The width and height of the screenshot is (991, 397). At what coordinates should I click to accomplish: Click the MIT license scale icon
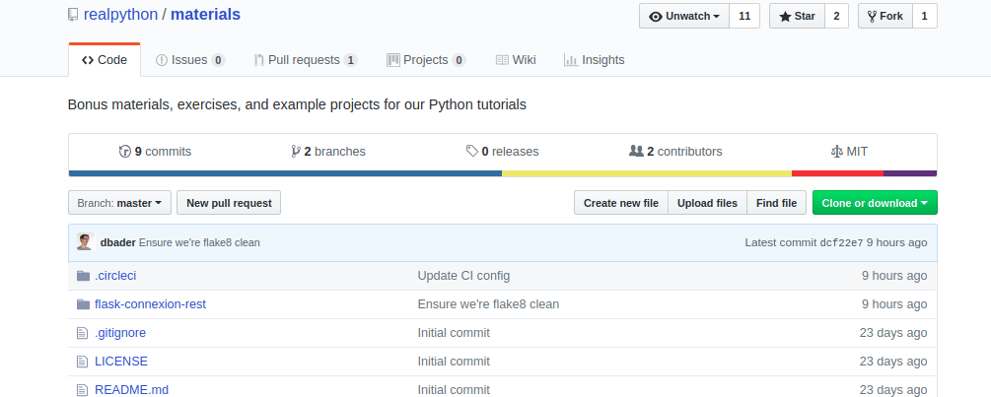click(x=837, y=152)
